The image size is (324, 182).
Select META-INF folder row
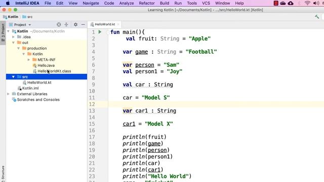47,60
